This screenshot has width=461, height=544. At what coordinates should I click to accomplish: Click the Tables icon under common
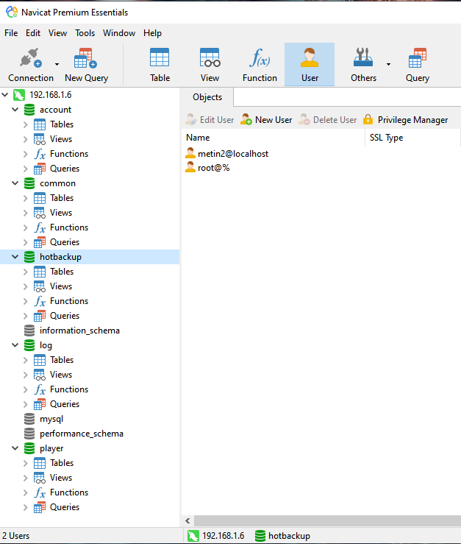click(x=40, y=198)
